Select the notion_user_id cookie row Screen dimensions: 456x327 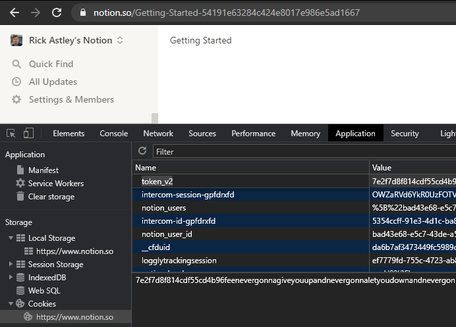click(294, 234)
